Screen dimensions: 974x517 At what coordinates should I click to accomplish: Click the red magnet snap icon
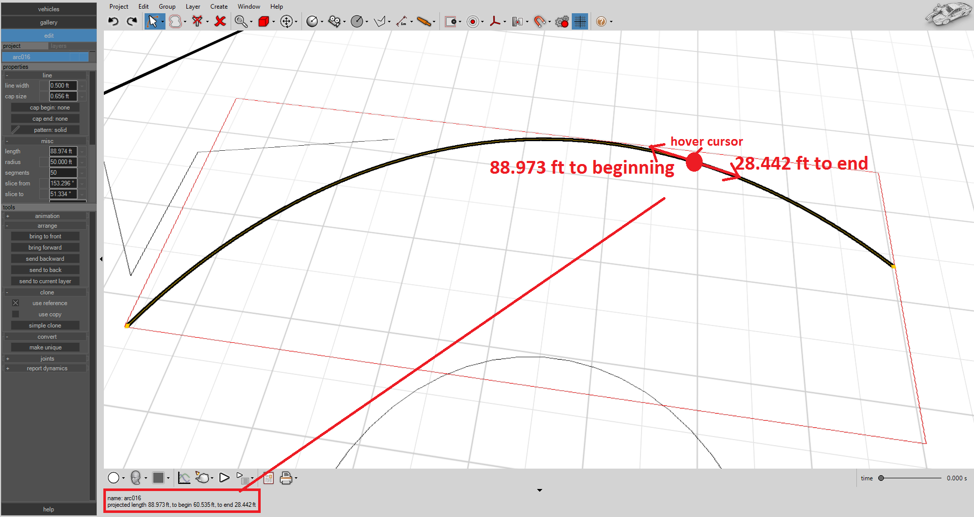tap(540, 21)
